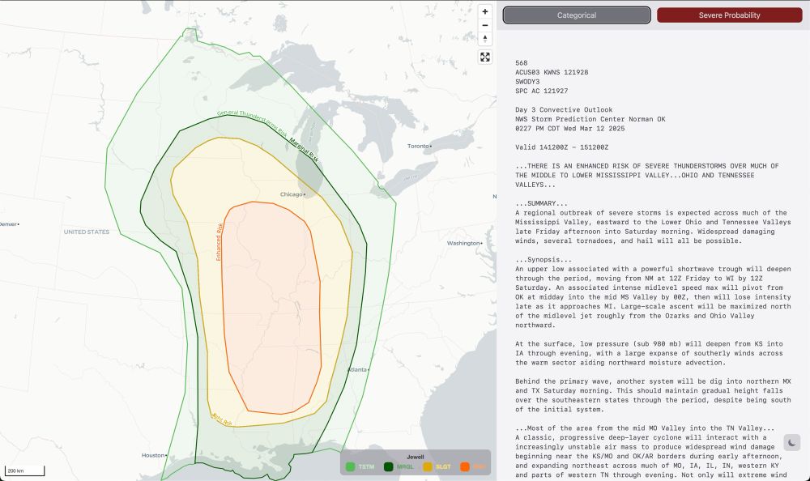Click the 0227 PM CDT issuance time
The image size is (810, 481).
pyautogui.click(x=569, y=128)
